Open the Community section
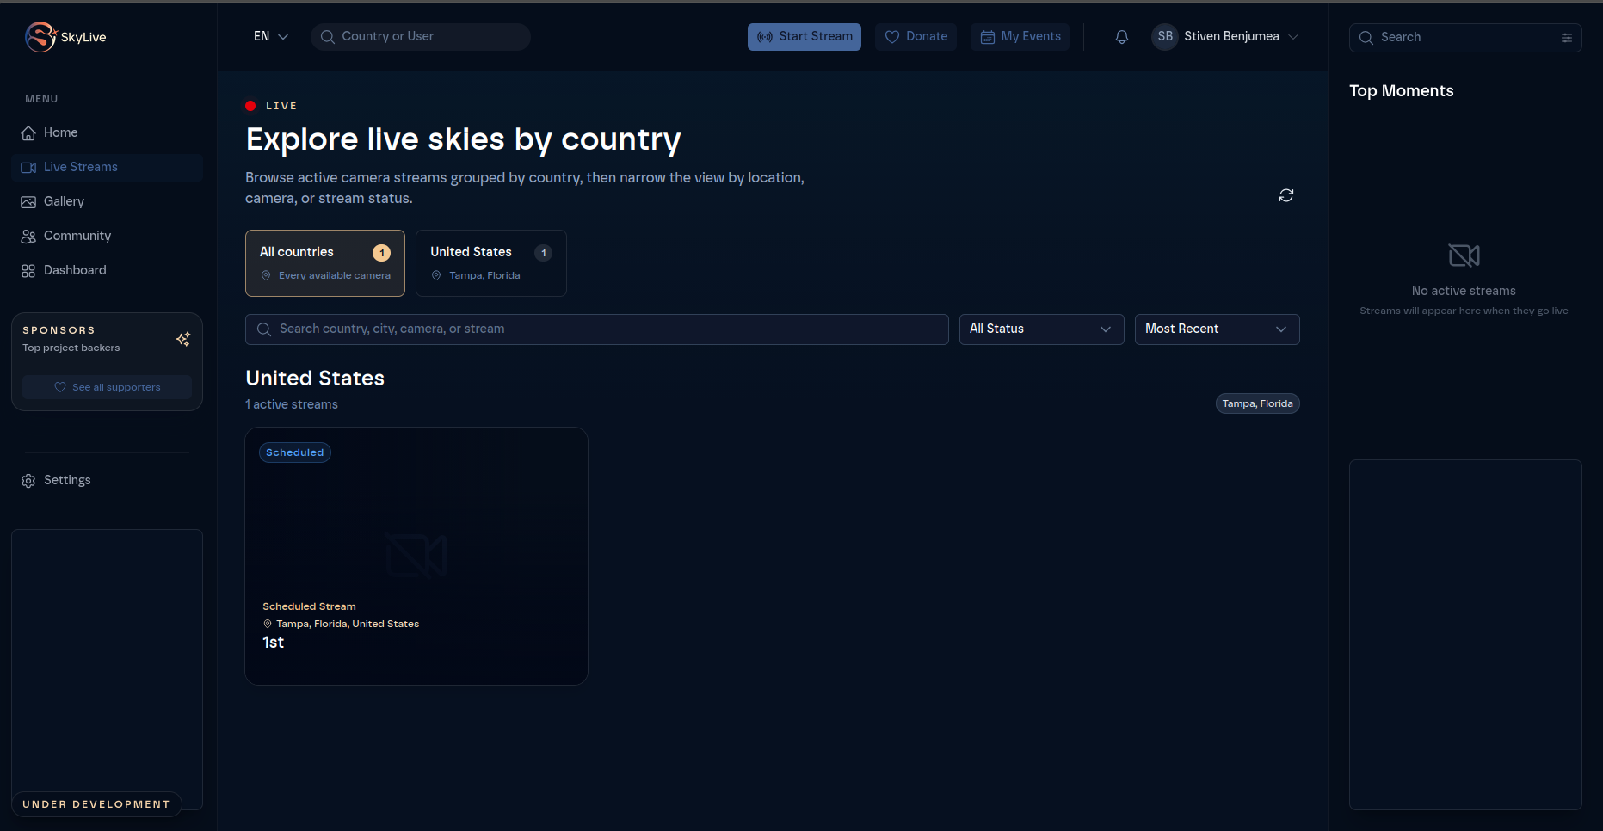This screenshot has height=831, width=1603. tap(108, 236)
